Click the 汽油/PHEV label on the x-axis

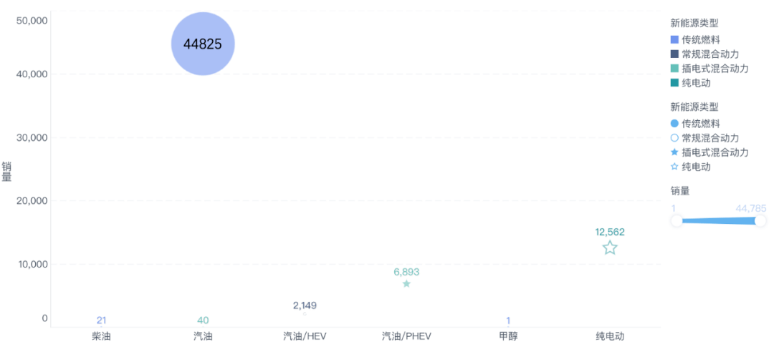click(406, 336)
